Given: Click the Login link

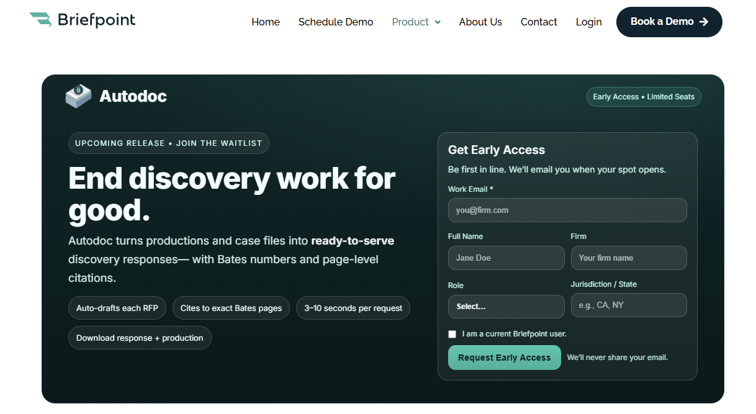Looking at the screenshot, I should pyautogui.click(x=588, y=22).
